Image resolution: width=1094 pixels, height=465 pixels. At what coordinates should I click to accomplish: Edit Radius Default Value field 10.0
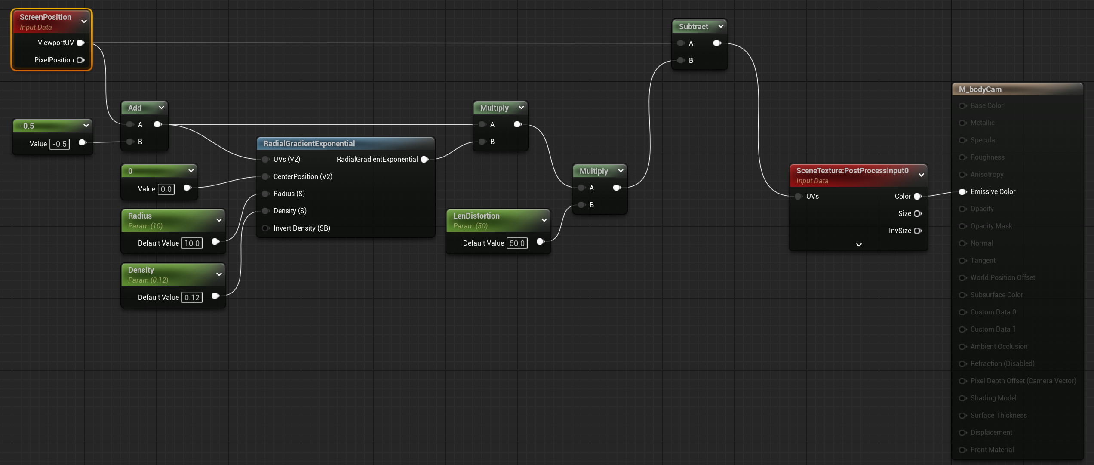tap(192, 243)
